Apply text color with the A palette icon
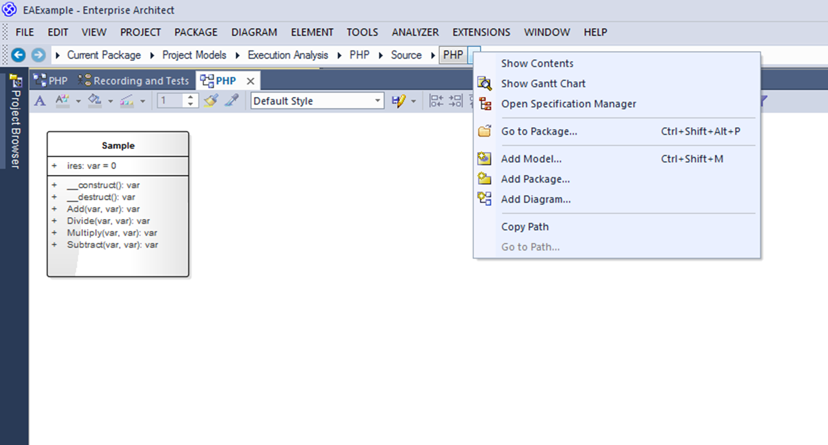Image resolution: width=828 pixels, height=445 pixels. click(x=62, y=101)
